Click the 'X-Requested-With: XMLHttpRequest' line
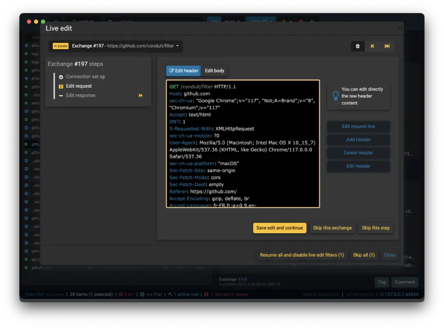The height and width of the screenshot is (328, 444). [212, 129]
